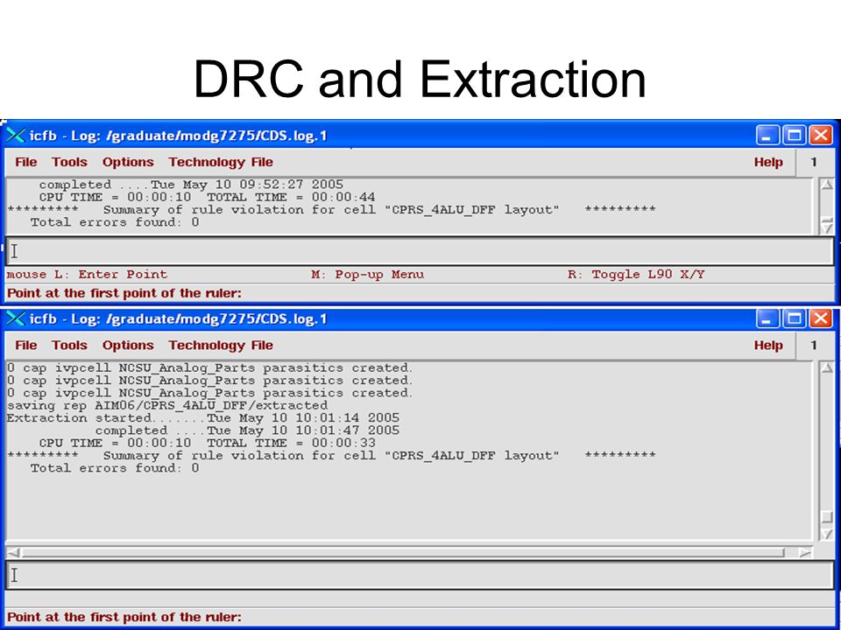Image resolution: width=841 pixels, height=630 pixels.
Task: Click 'mouse L: Enter Point' status text
Action: point(87,274)
